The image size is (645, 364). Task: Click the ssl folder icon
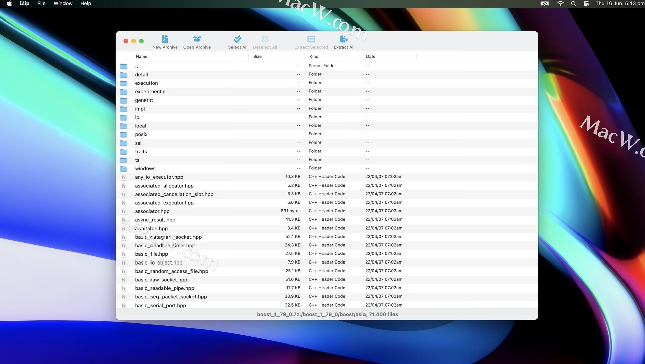(x=124, y=143)
